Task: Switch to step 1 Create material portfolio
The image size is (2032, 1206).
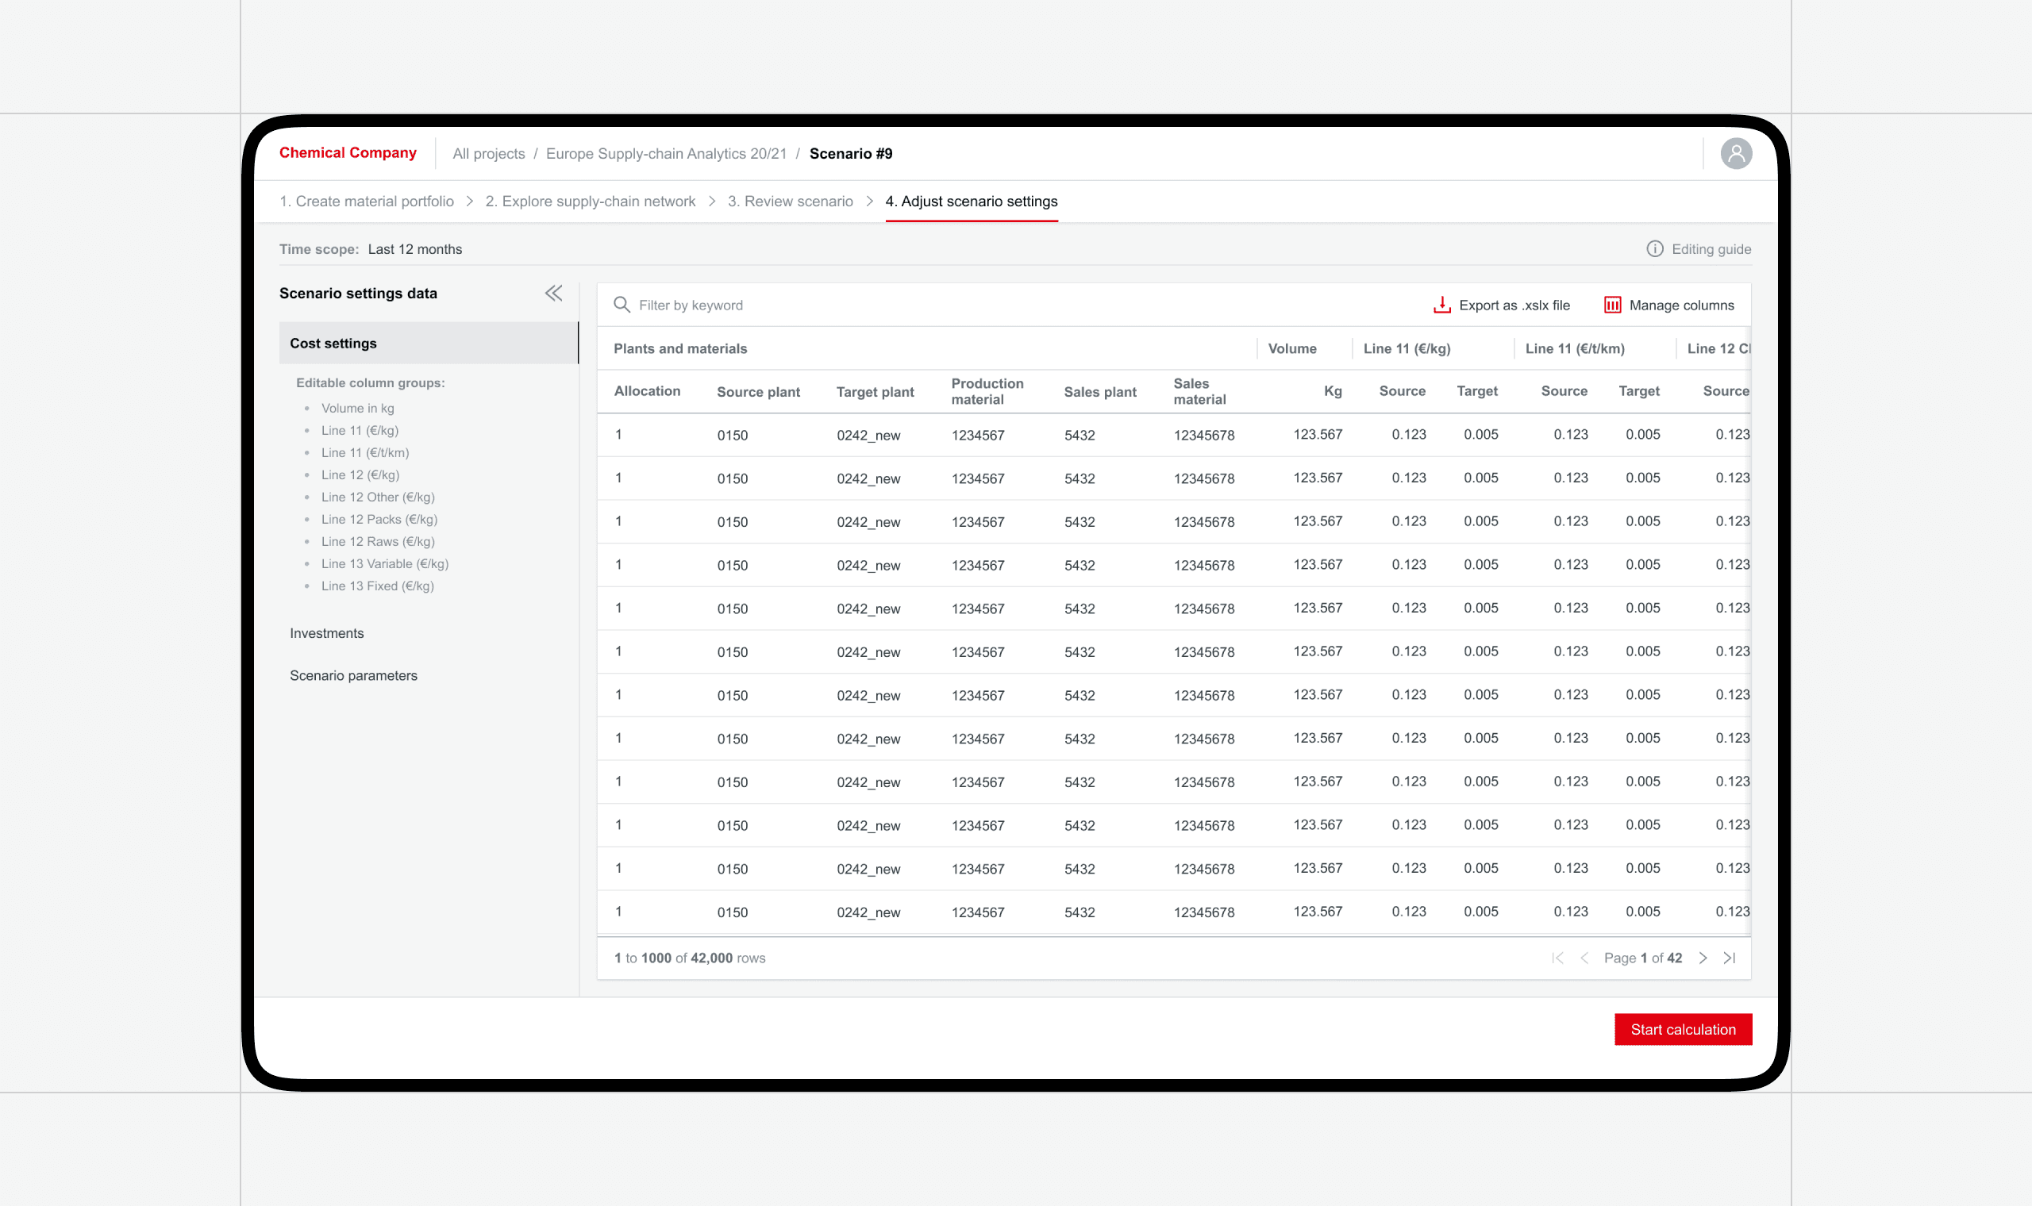Action: [367, 202]
